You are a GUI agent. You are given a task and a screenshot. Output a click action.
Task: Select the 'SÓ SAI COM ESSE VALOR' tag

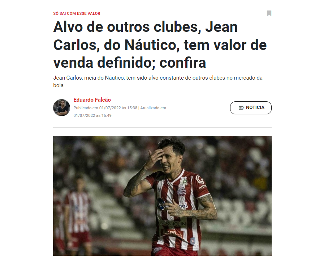77,13
